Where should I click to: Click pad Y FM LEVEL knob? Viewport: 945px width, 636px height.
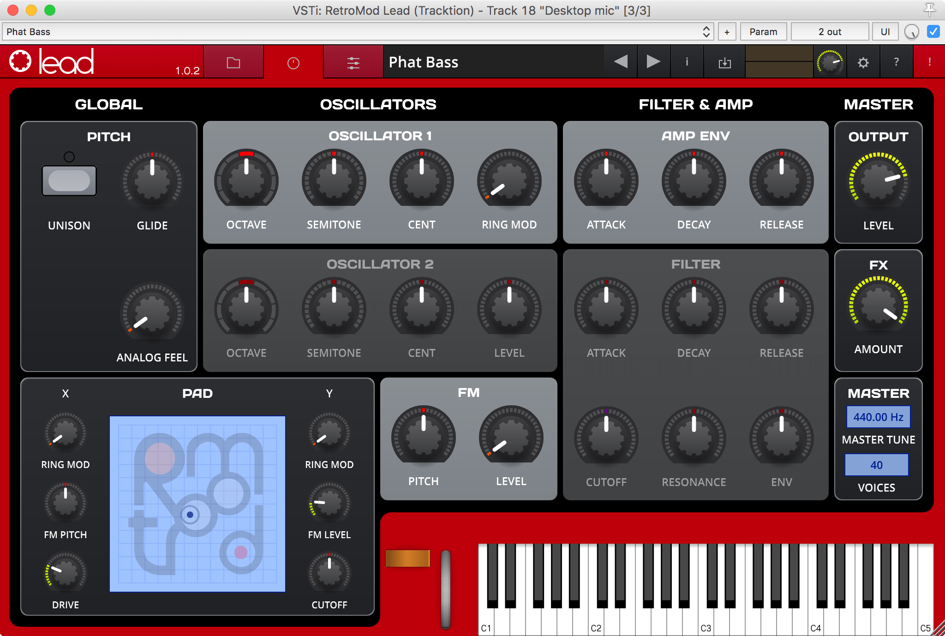coord(329,503)
